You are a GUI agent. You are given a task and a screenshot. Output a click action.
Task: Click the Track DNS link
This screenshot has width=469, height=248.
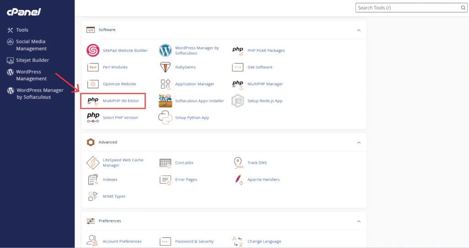[x=257, y=163]
